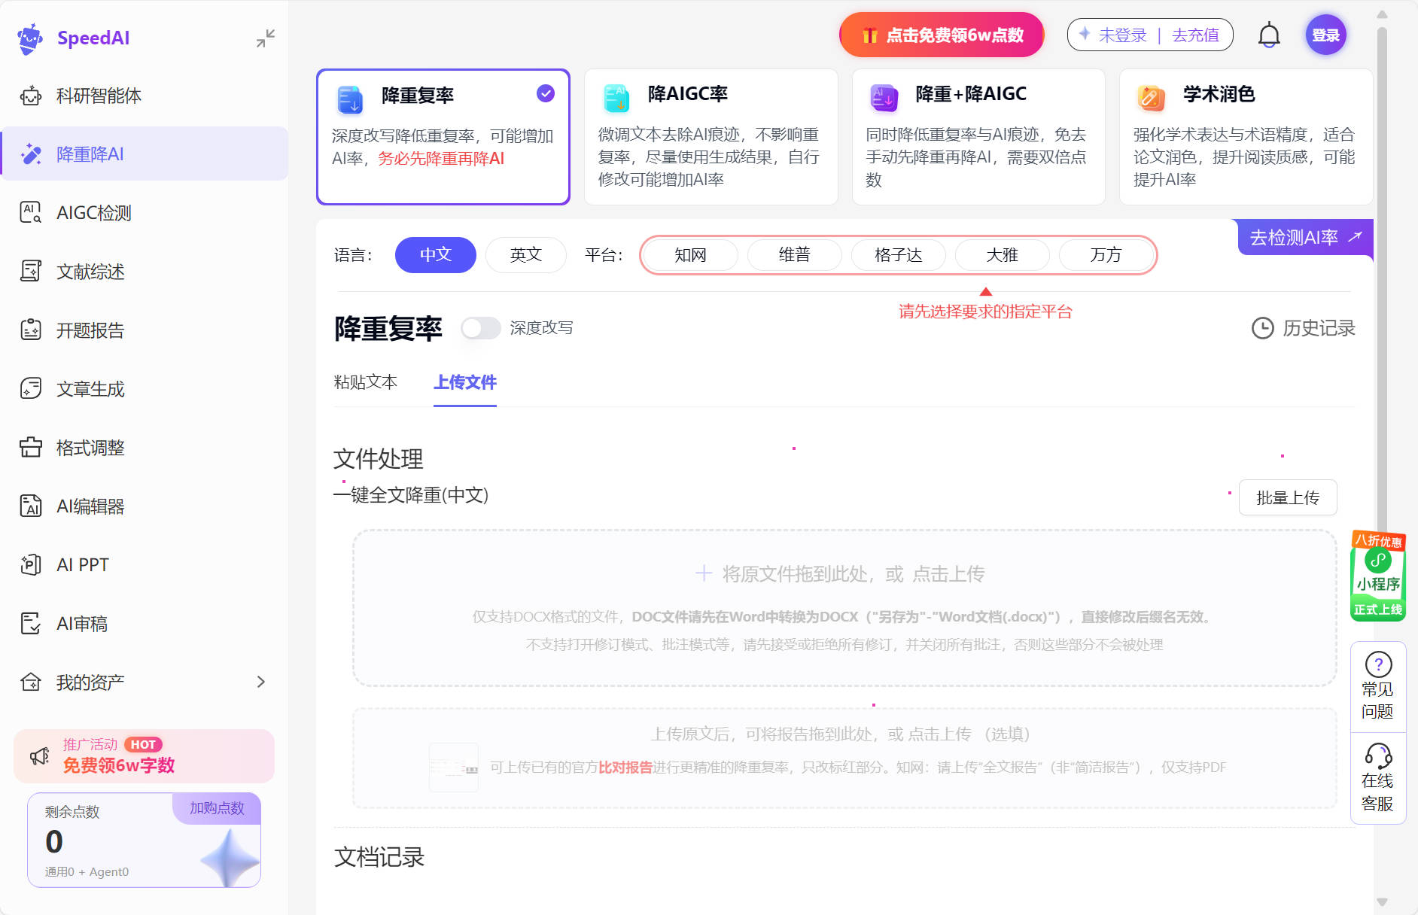Click the megaphone icon in the promo banner
The width and height of the screenshot is (1418, 915).
[40, 756]
